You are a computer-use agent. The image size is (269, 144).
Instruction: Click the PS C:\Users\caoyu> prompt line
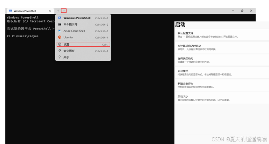pyautogui.click(x=23, y=36)
